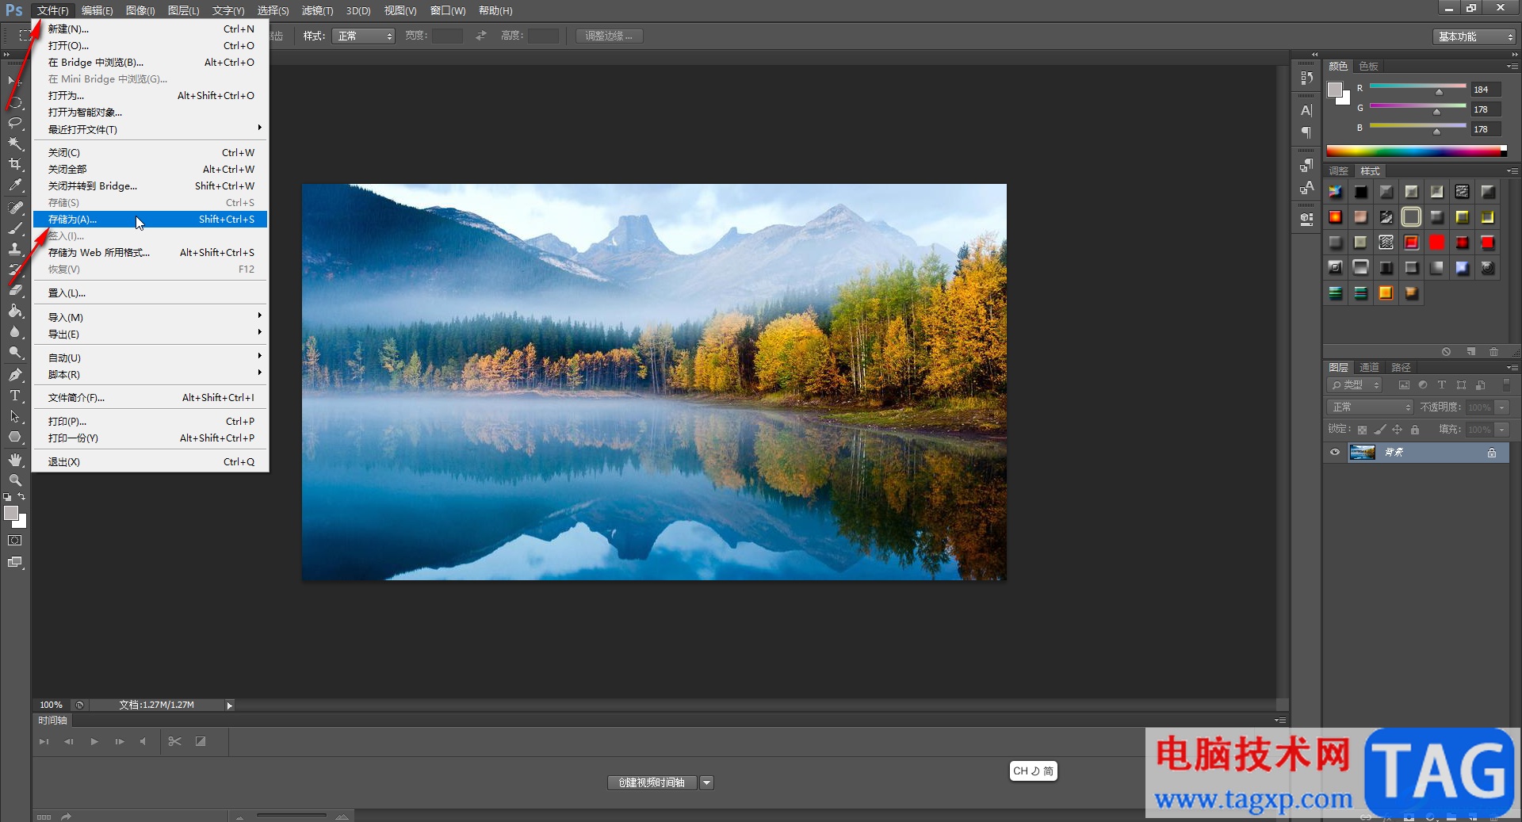The height and width of the screenshot is (822, 1522).
Task: Open the Paragraph panel icon
Action: (1306, 132)
